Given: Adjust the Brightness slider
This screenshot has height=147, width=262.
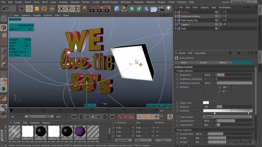Looking at the screenshot, I should click(235, 75).
